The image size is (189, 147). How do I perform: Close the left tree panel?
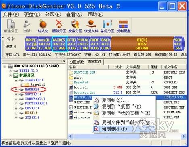click(64, 61)
